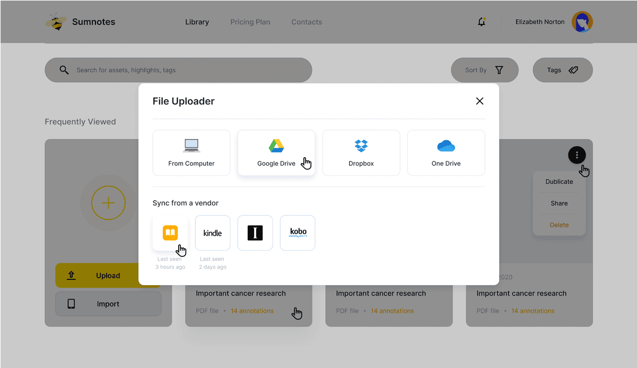Click the Frequently Viewed heading
Screen dimensions: 637x368
(80, 122)
